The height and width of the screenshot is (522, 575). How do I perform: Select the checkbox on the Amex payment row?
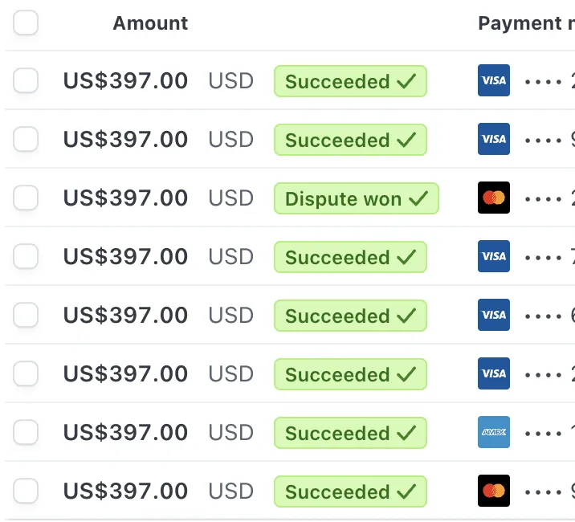pos(26,433)
